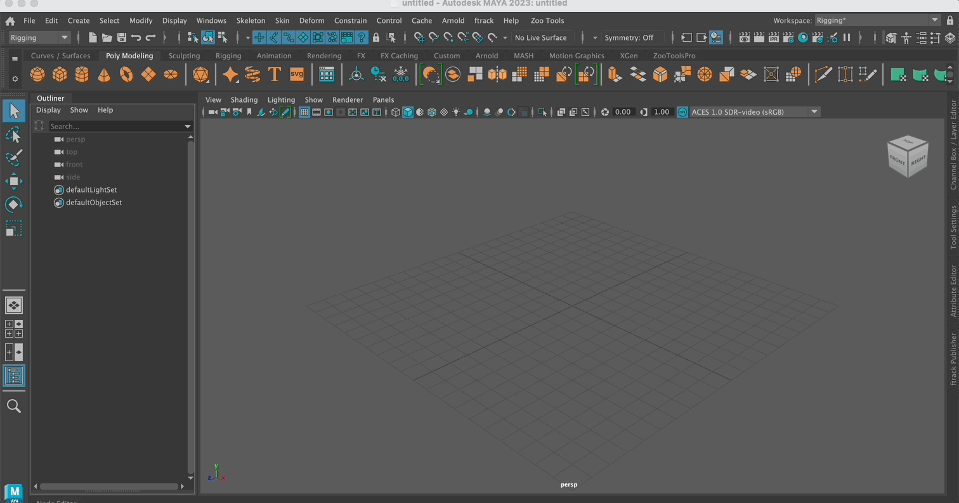
Task: Switch to the Sculpting shelf tab
Action: point(184,56)
